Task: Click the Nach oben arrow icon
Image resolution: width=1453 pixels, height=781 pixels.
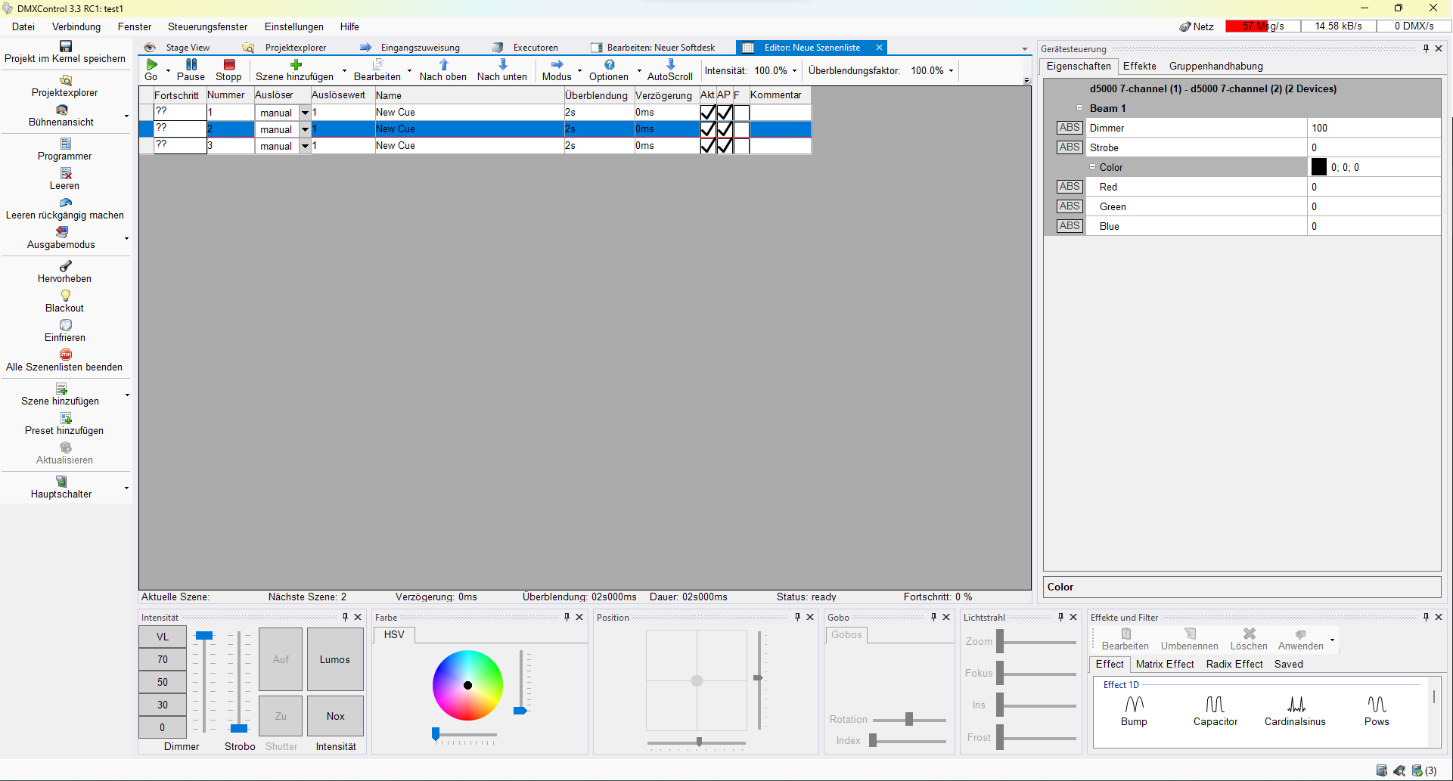Action: point(443,65)
